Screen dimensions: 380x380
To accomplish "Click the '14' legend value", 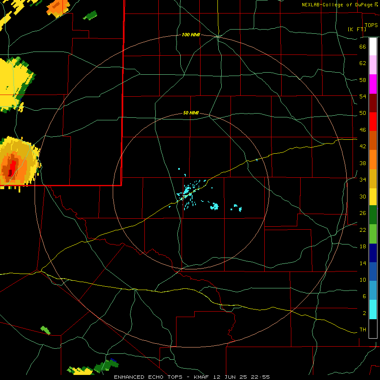I will coord(363,263).
